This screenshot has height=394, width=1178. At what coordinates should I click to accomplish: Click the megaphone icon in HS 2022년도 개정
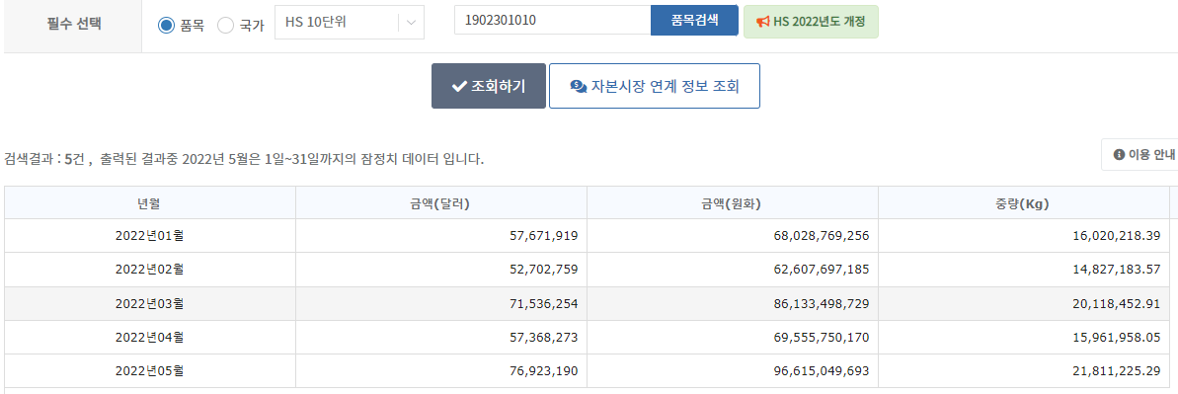pyautogui.click(x=763, y=22)
